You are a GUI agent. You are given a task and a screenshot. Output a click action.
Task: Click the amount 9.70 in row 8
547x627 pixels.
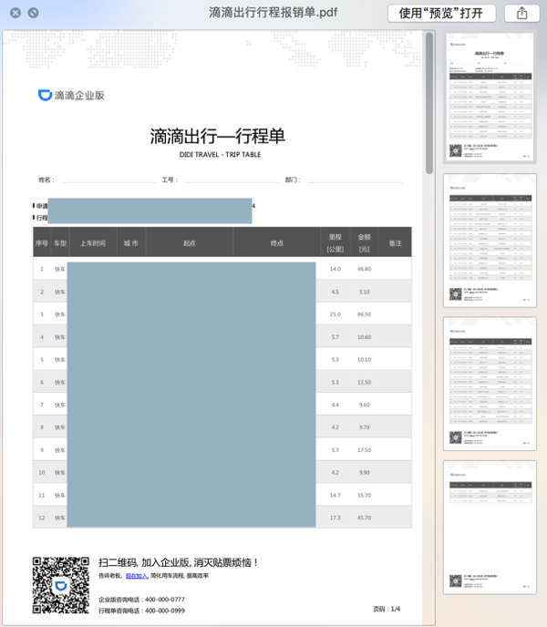click(364, 427)
